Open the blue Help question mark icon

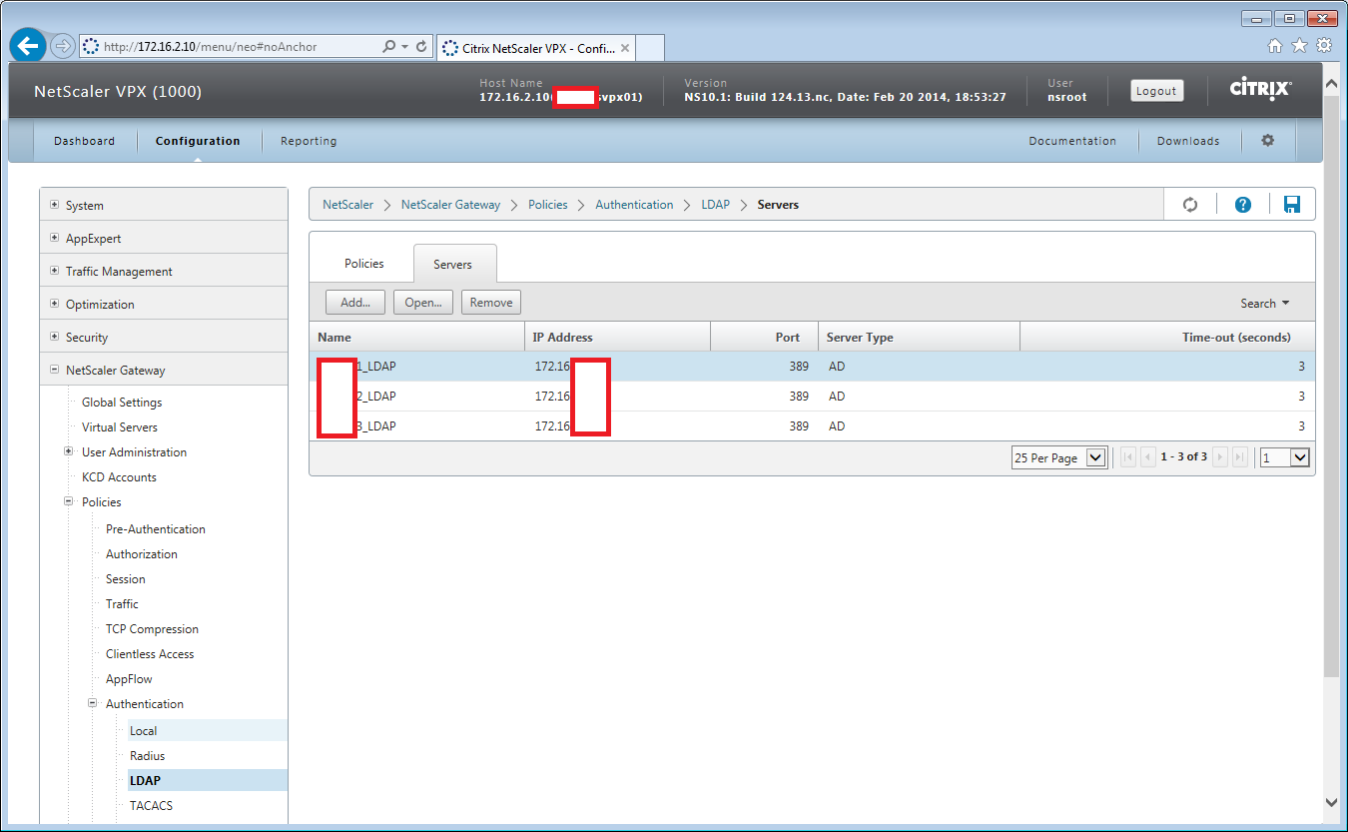1243,205
